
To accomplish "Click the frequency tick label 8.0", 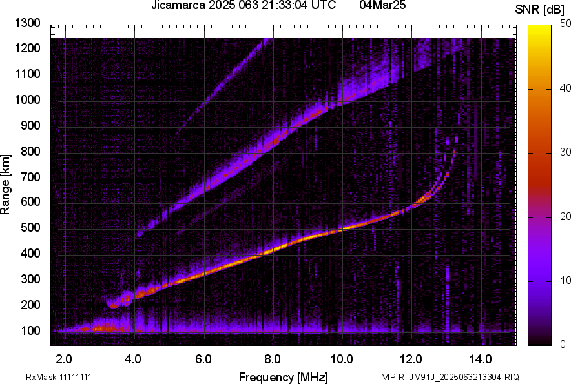I will [x=272, y=359].
